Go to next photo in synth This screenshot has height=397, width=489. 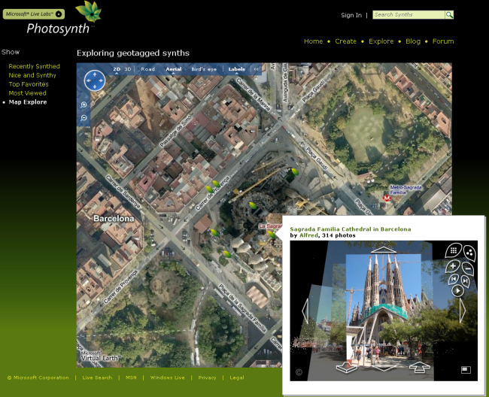click(x=465, y=281)
